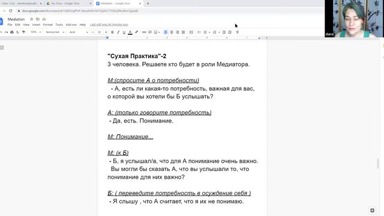Run the spelling and grammar check icon

click(x=17, y=32)
